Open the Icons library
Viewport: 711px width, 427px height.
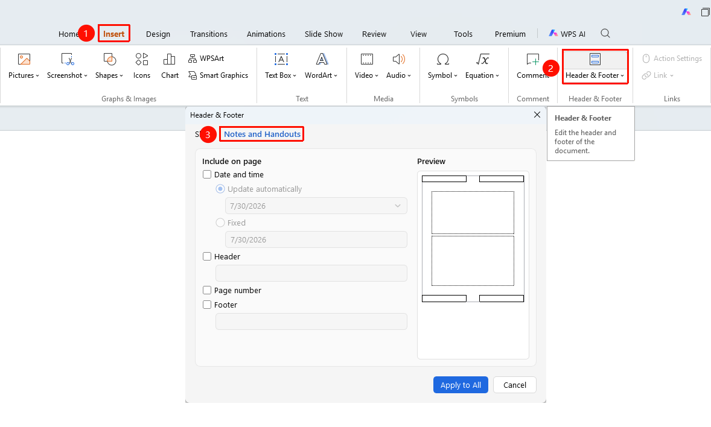coord(141,66)
